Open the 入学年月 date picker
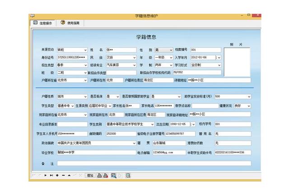 click(219, 58)
